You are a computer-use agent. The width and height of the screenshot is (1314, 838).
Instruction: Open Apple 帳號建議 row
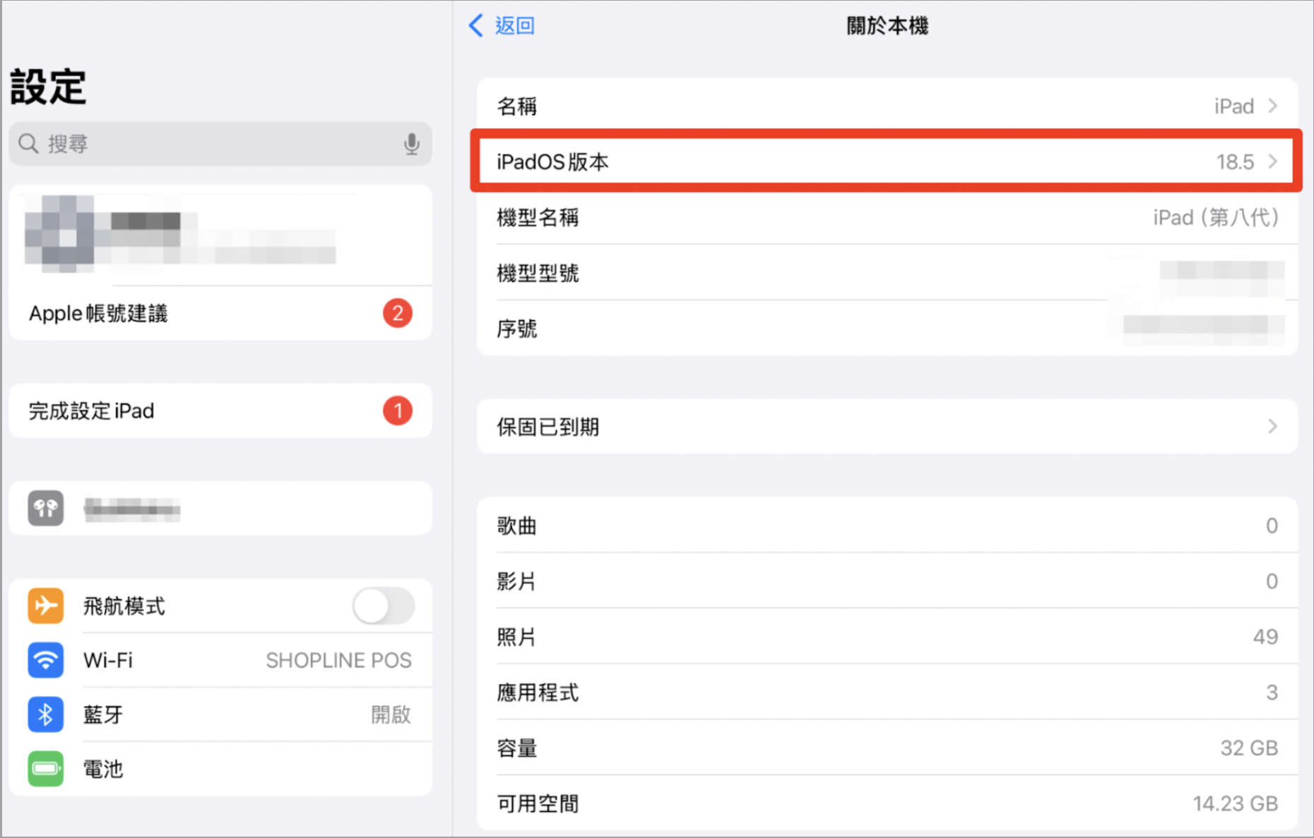220,313
